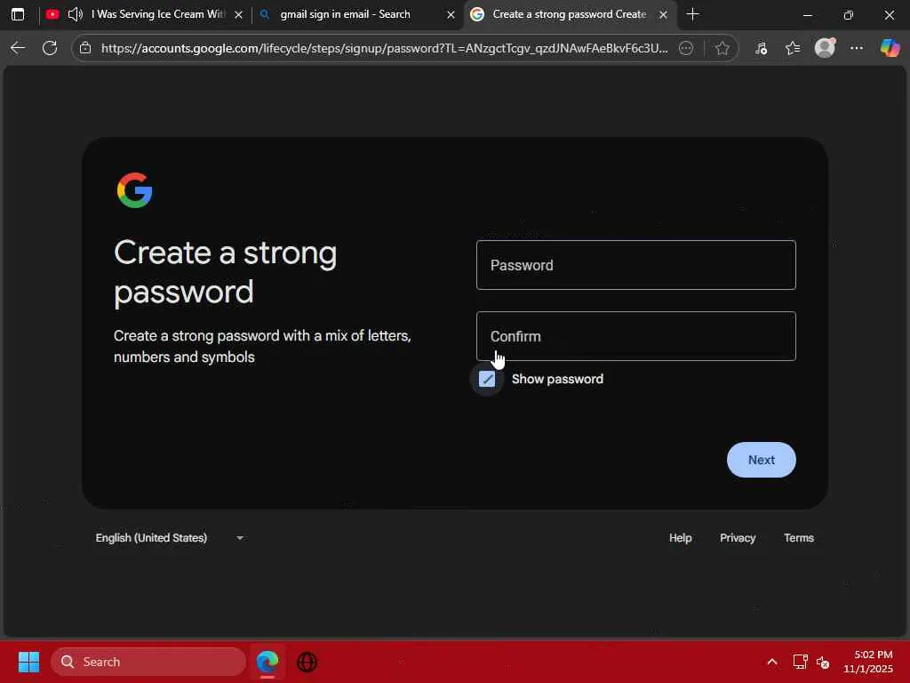Click the Confirm password field
The height and width of the screenshot is (683, 910).
(x=635, y=336)
